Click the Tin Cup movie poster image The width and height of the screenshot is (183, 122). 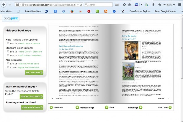tap(131, 50)
